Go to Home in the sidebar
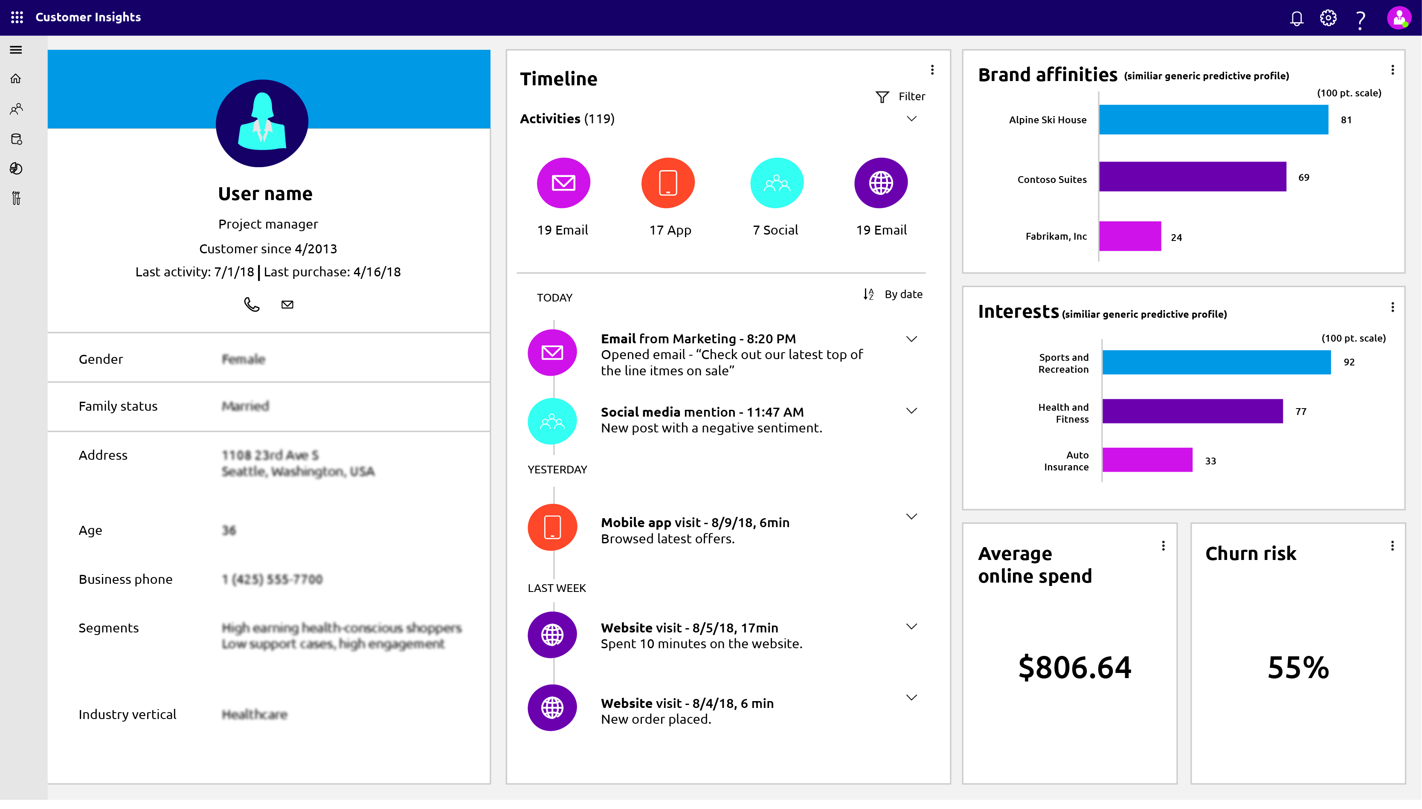Viewport: 1422px width, 809px height. point(16,79)
